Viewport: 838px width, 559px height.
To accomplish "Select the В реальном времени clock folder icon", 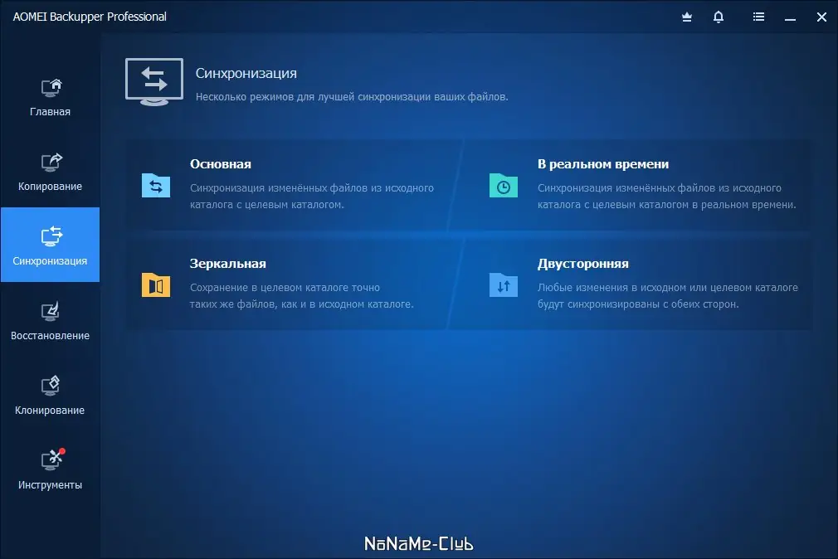I will (x=503, y=186).
